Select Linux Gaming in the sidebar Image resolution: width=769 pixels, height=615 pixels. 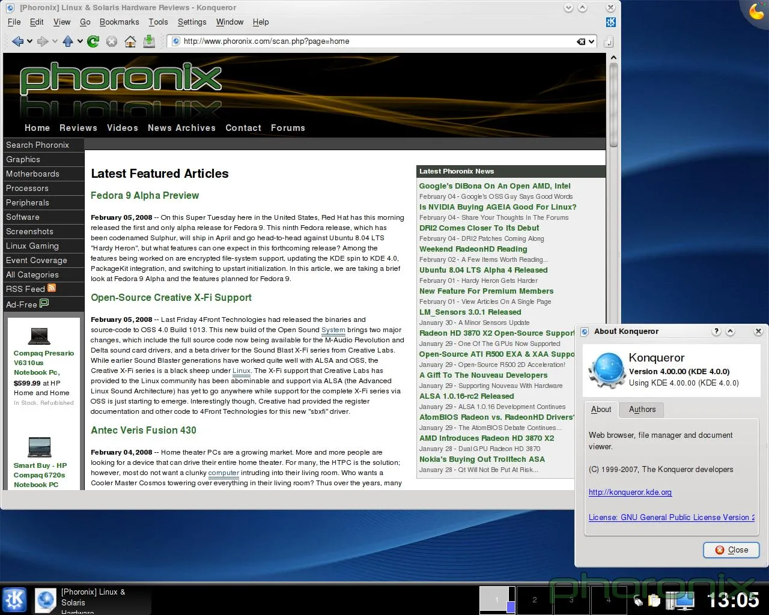43,246
